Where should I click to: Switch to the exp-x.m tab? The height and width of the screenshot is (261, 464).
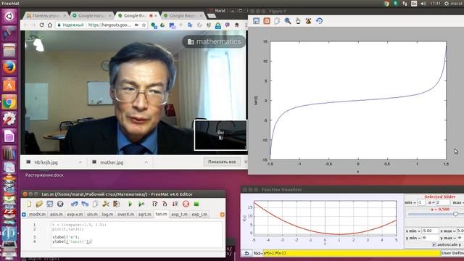[75, 215]
